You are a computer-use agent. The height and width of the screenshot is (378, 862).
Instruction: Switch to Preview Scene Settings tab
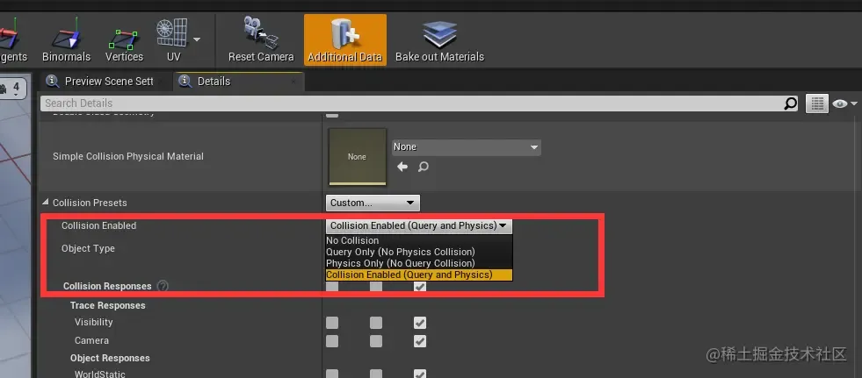pyautogui.click(x=103, y=82)
